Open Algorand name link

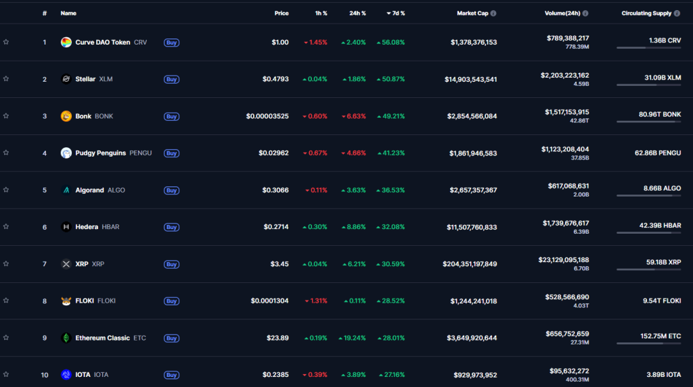point(89,190)
